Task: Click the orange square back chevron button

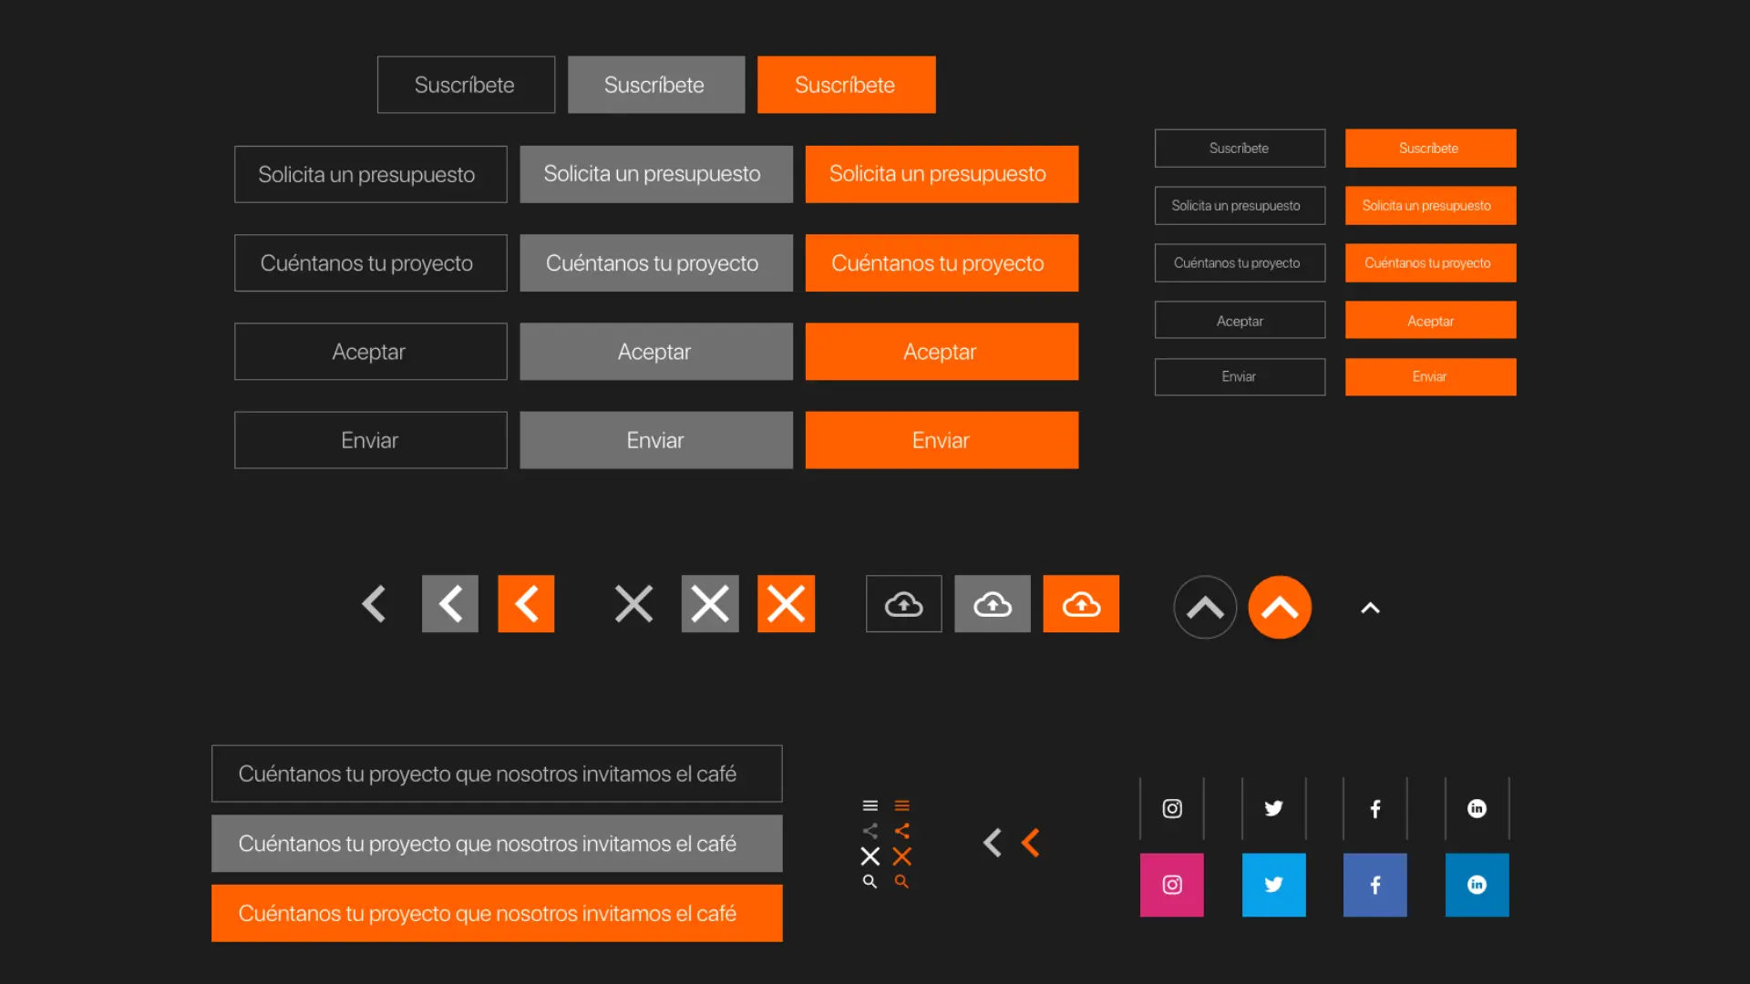Action: point(526,603)
